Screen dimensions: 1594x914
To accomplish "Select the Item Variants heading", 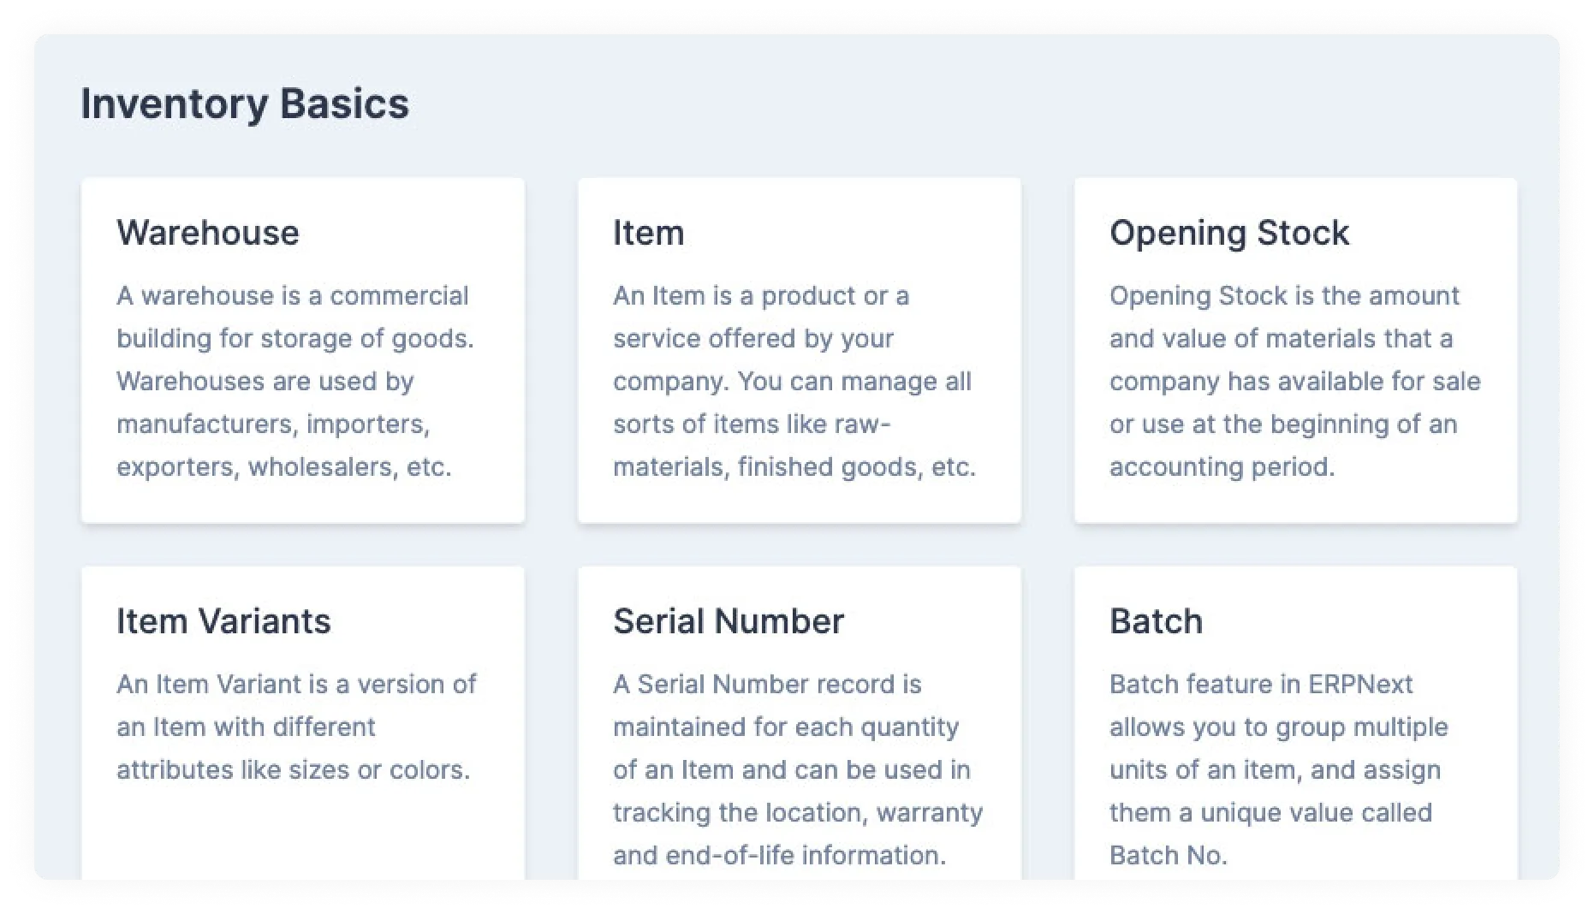I will tap(223, 621).
